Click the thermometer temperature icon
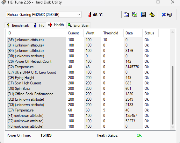The width and height of the screenshot is (180, 143). tap(90, 15)
